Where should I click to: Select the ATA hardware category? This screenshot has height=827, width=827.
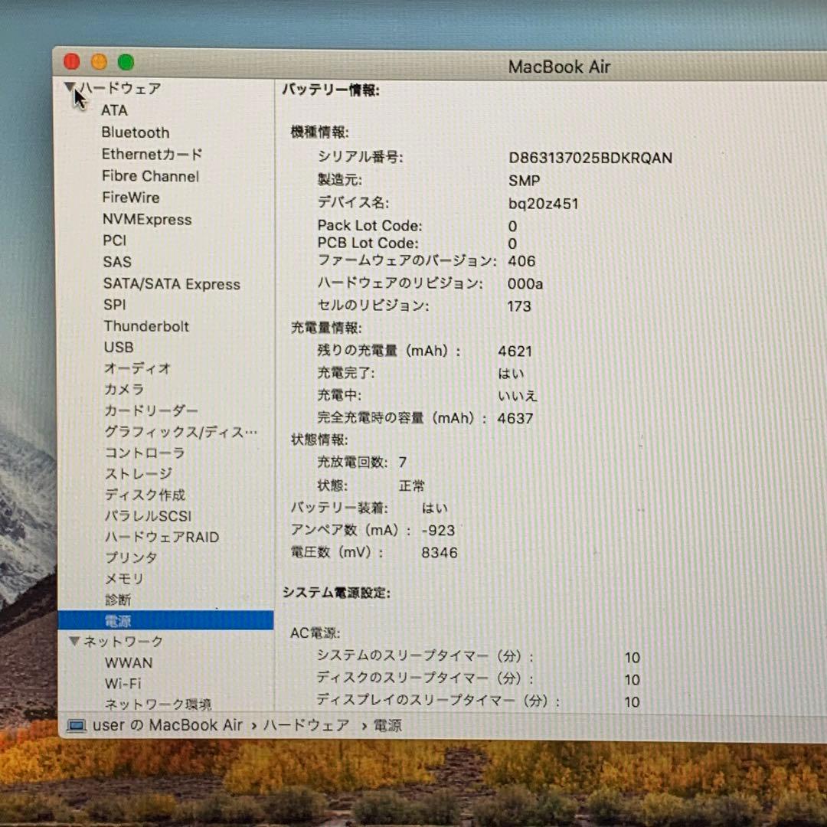pos(113,110)
